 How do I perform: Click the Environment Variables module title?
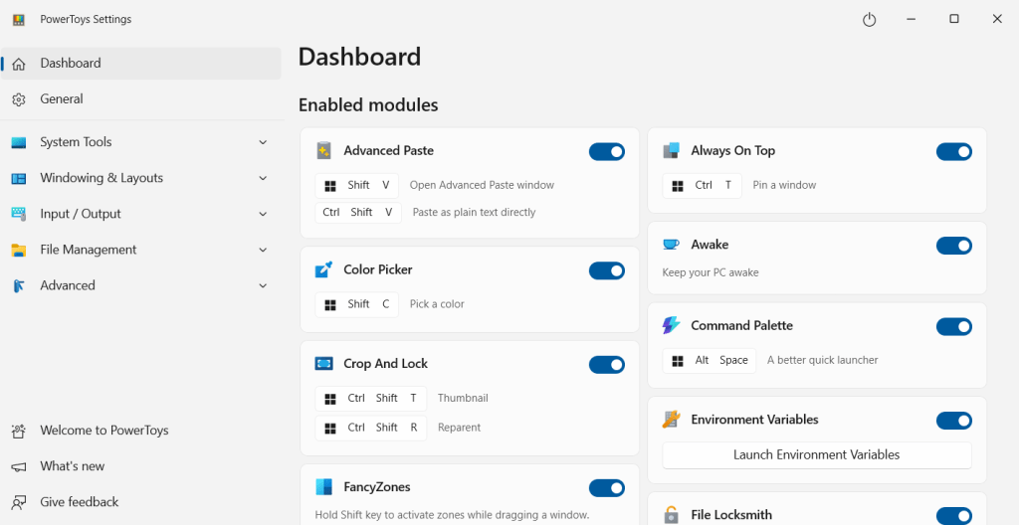[754, 420]
